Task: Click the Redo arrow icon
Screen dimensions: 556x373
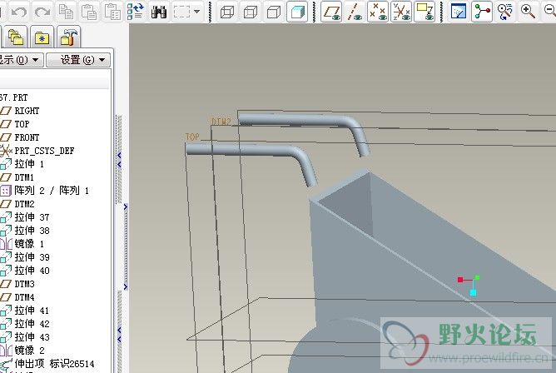Action: coord(42,12)
